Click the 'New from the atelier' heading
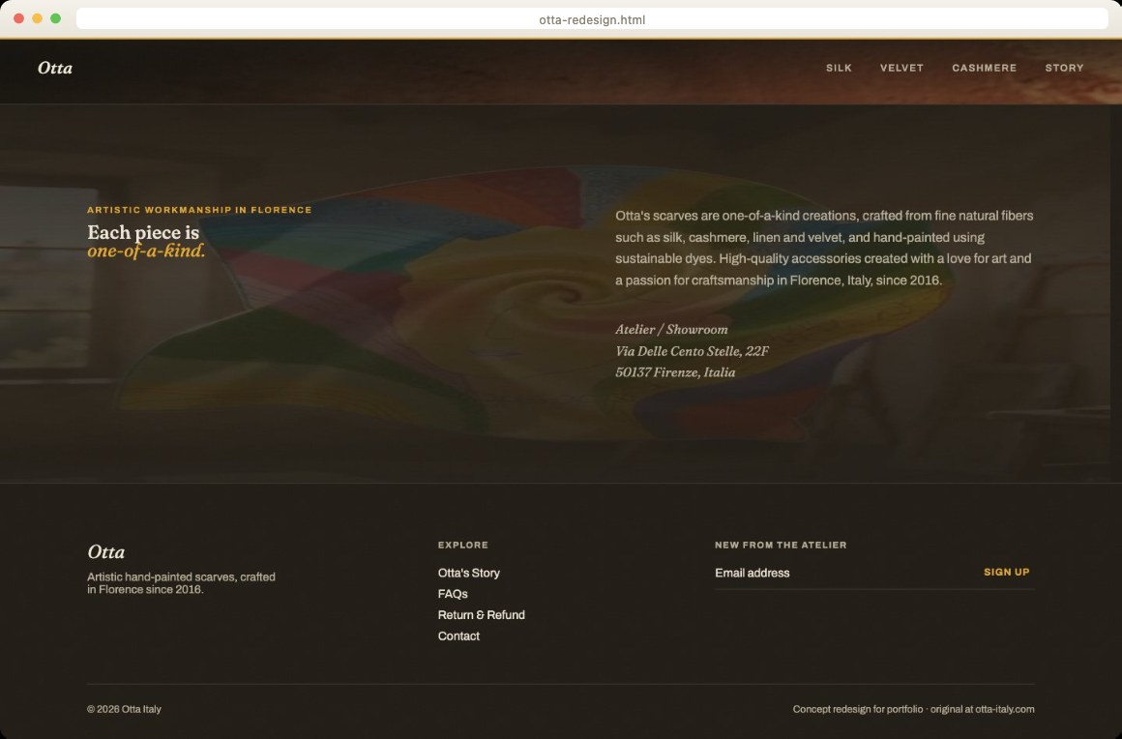1122x739 pixels. 781,546
